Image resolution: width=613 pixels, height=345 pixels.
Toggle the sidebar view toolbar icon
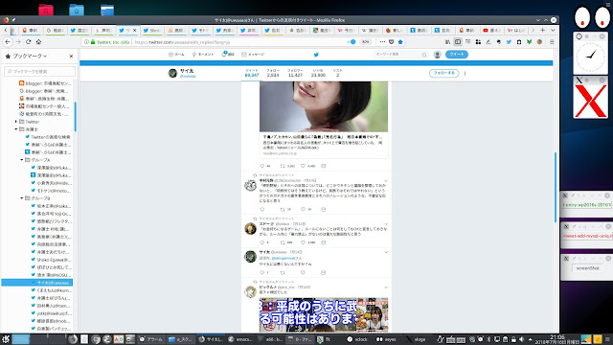458,42
